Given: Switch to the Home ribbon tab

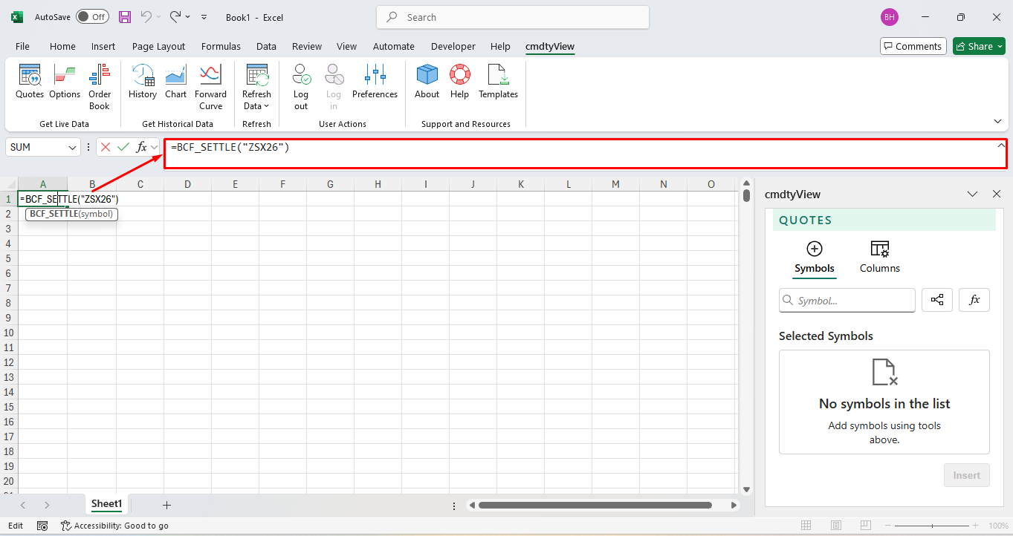Looking at the screenshot, I should (x=62, y=46).
